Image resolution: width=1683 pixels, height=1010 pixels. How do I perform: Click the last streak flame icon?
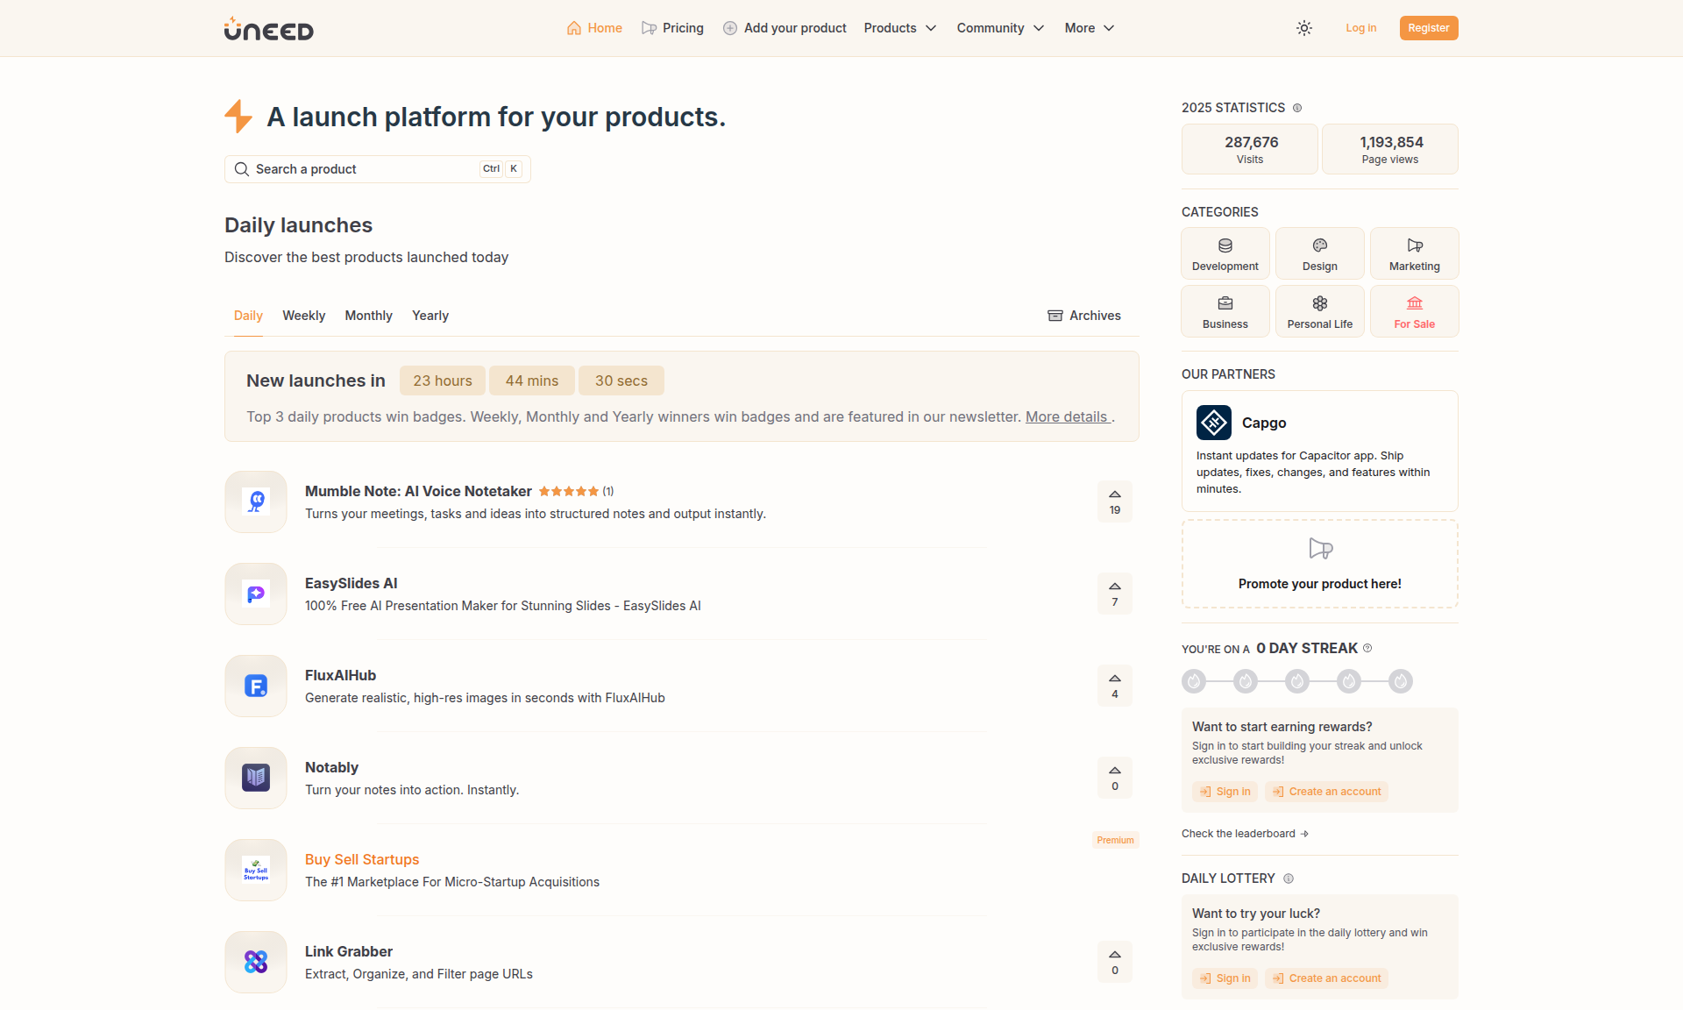coord(1401,681)
